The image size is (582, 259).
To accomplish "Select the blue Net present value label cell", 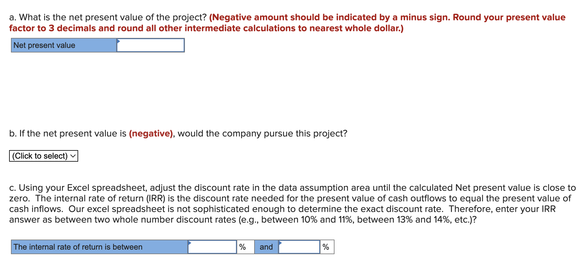I will tap(63, 45).
